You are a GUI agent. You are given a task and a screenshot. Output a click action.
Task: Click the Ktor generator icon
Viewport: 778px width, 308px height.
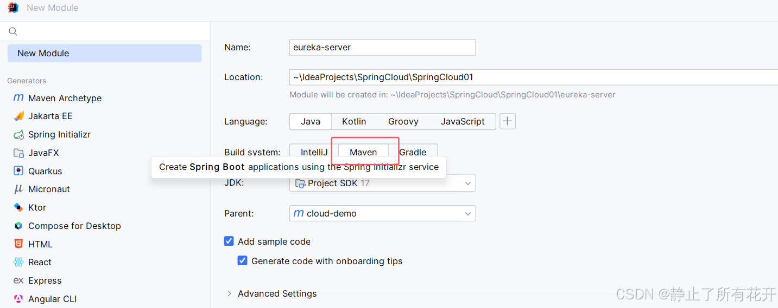(18, 207)
